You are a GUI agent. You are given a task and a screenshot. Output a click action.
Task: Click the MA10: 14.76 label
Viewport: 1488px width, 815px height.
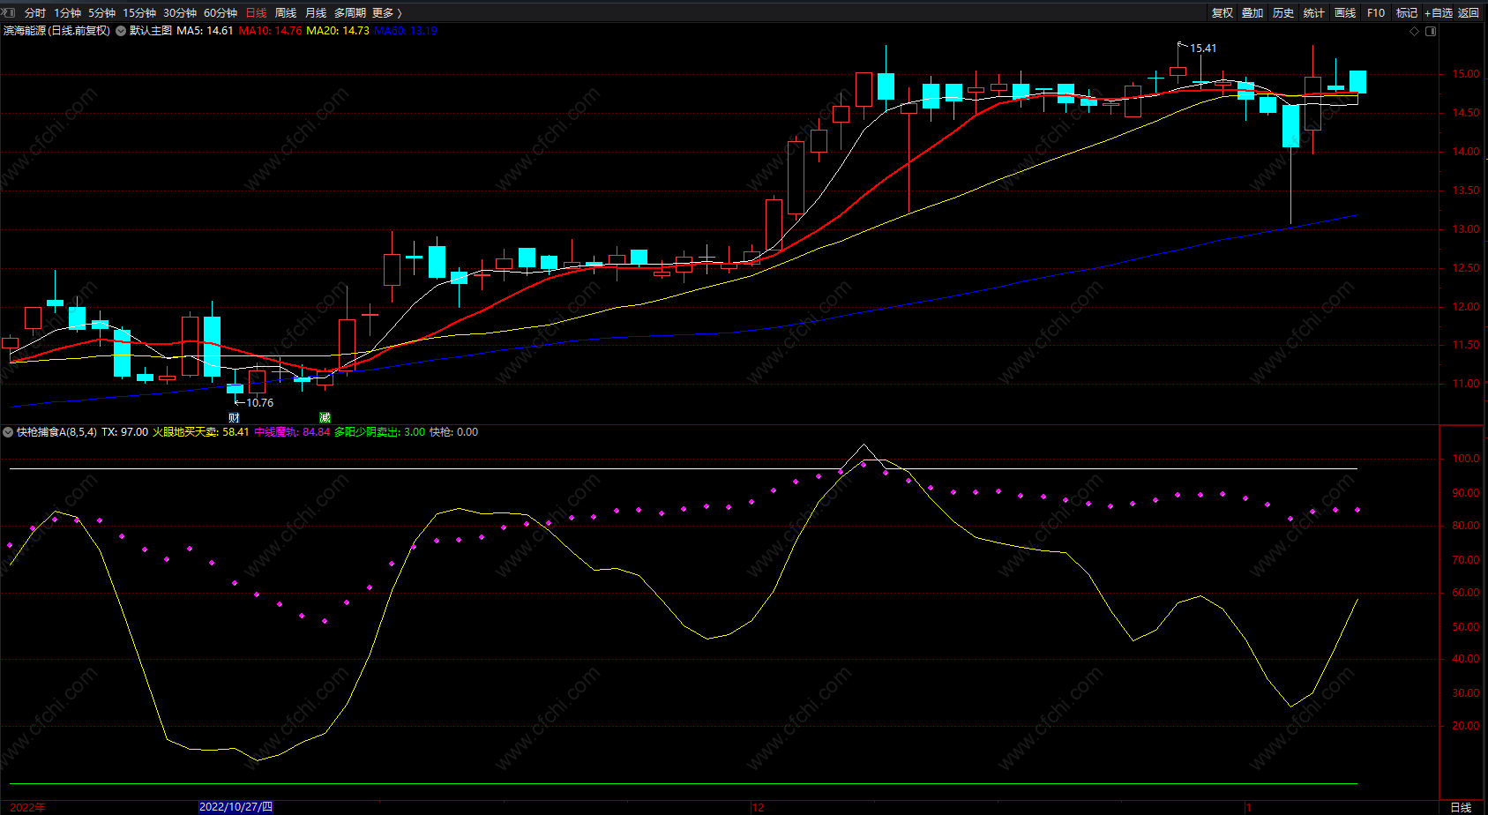click(x=270, y=31)
